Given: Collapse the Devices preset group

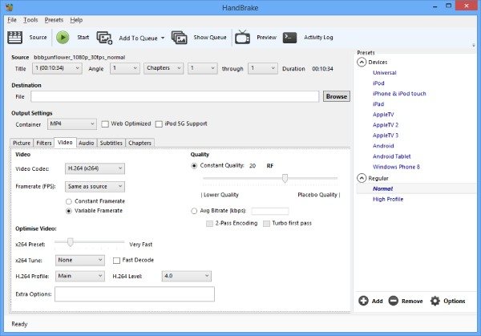Looking at the screenshot, I should pos(362,63).
